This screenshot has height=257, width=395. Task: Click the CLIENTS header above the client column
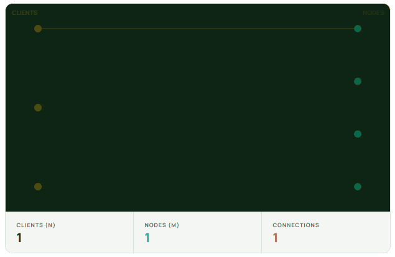pyautogui.click(x=25, y=13)
